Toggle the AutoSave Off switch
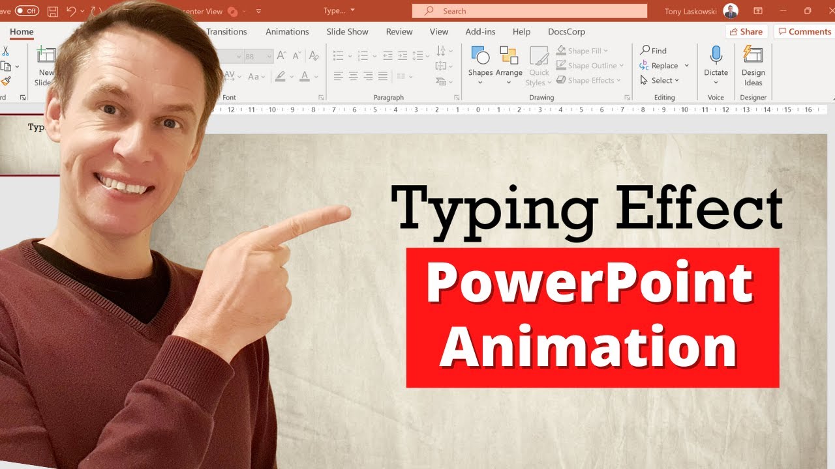Screen dimensions: 835x469 (x=27, y=11)
